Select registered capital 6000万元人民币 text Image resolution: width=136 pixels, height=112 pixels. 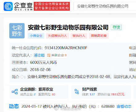point(44,62)
